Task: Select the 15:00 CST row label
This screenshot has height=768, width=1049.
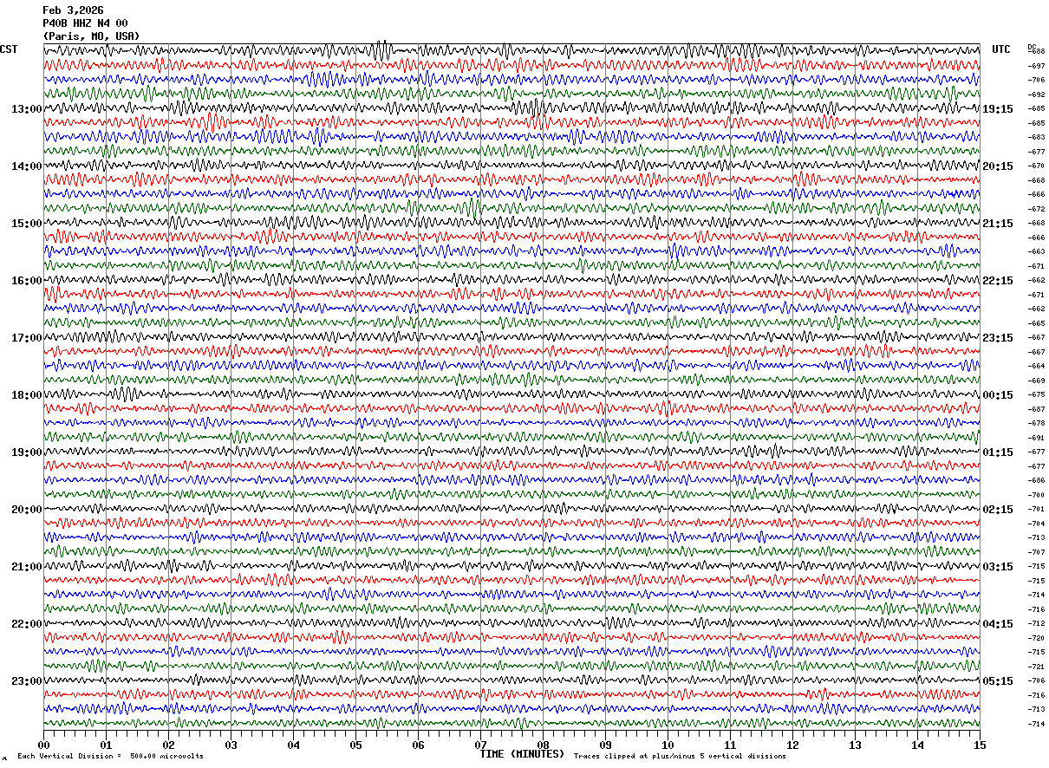Action: 27,224
